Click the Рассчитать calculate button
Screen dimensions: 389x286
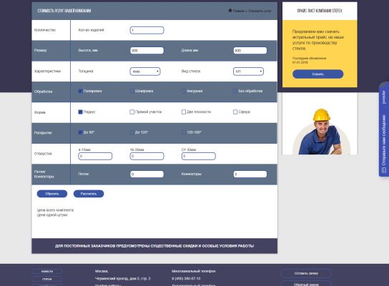pyautogui.click(x=89, y=194)
